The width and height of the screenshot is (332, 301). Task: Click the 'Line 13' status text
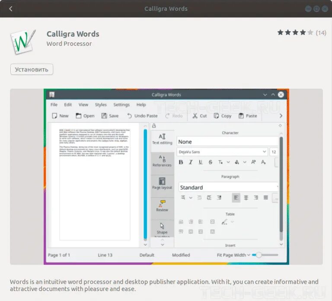click(105, 255)
